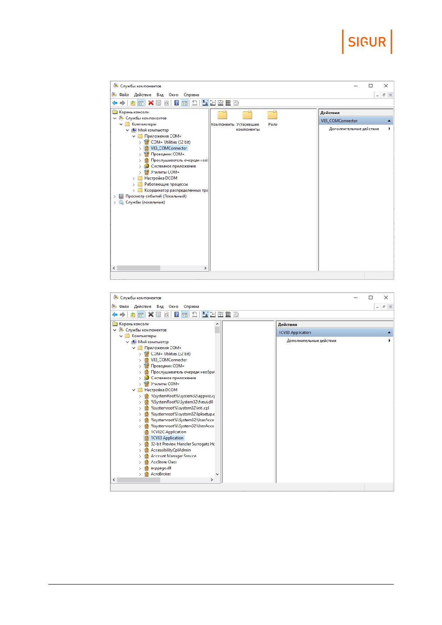Select 1CV82C Application in the lower window tree

click(168, 432)
